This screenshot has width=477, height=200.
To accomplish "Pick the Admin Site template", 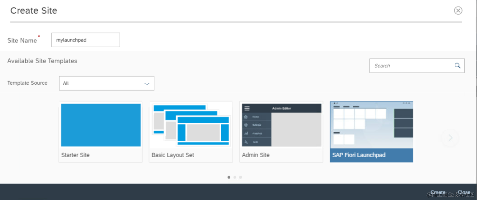I will [x=281, y=132].
